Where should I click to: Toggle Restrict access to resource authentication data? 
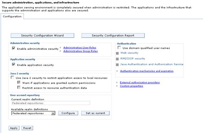coord(19,88)
